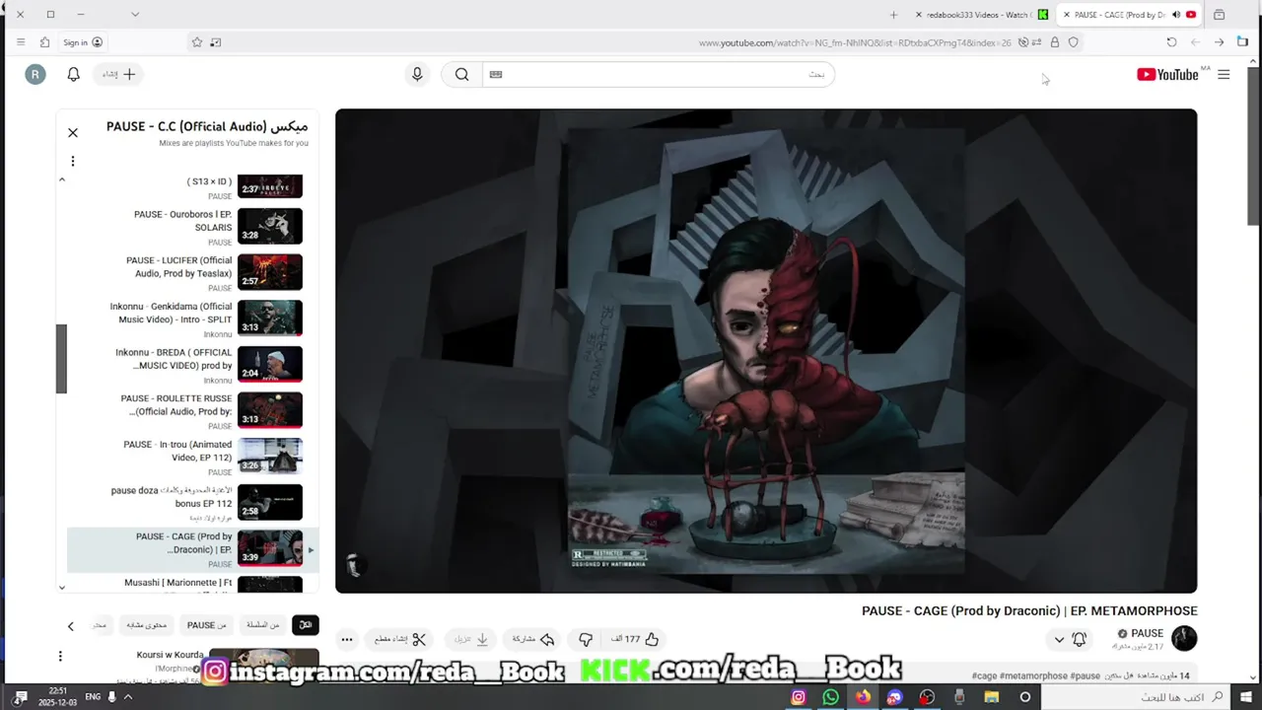Like the video showing 177 thousand likes
The height and width of the screenshot is (710, 1262).
click(x=635, y=639)
